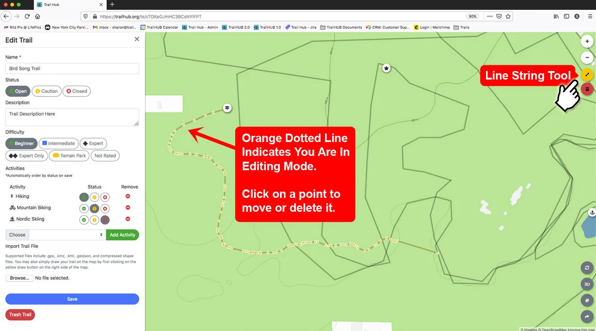Click the Save button
The width and height of the screenshot is (596, 331).
(x=72, y=299)
